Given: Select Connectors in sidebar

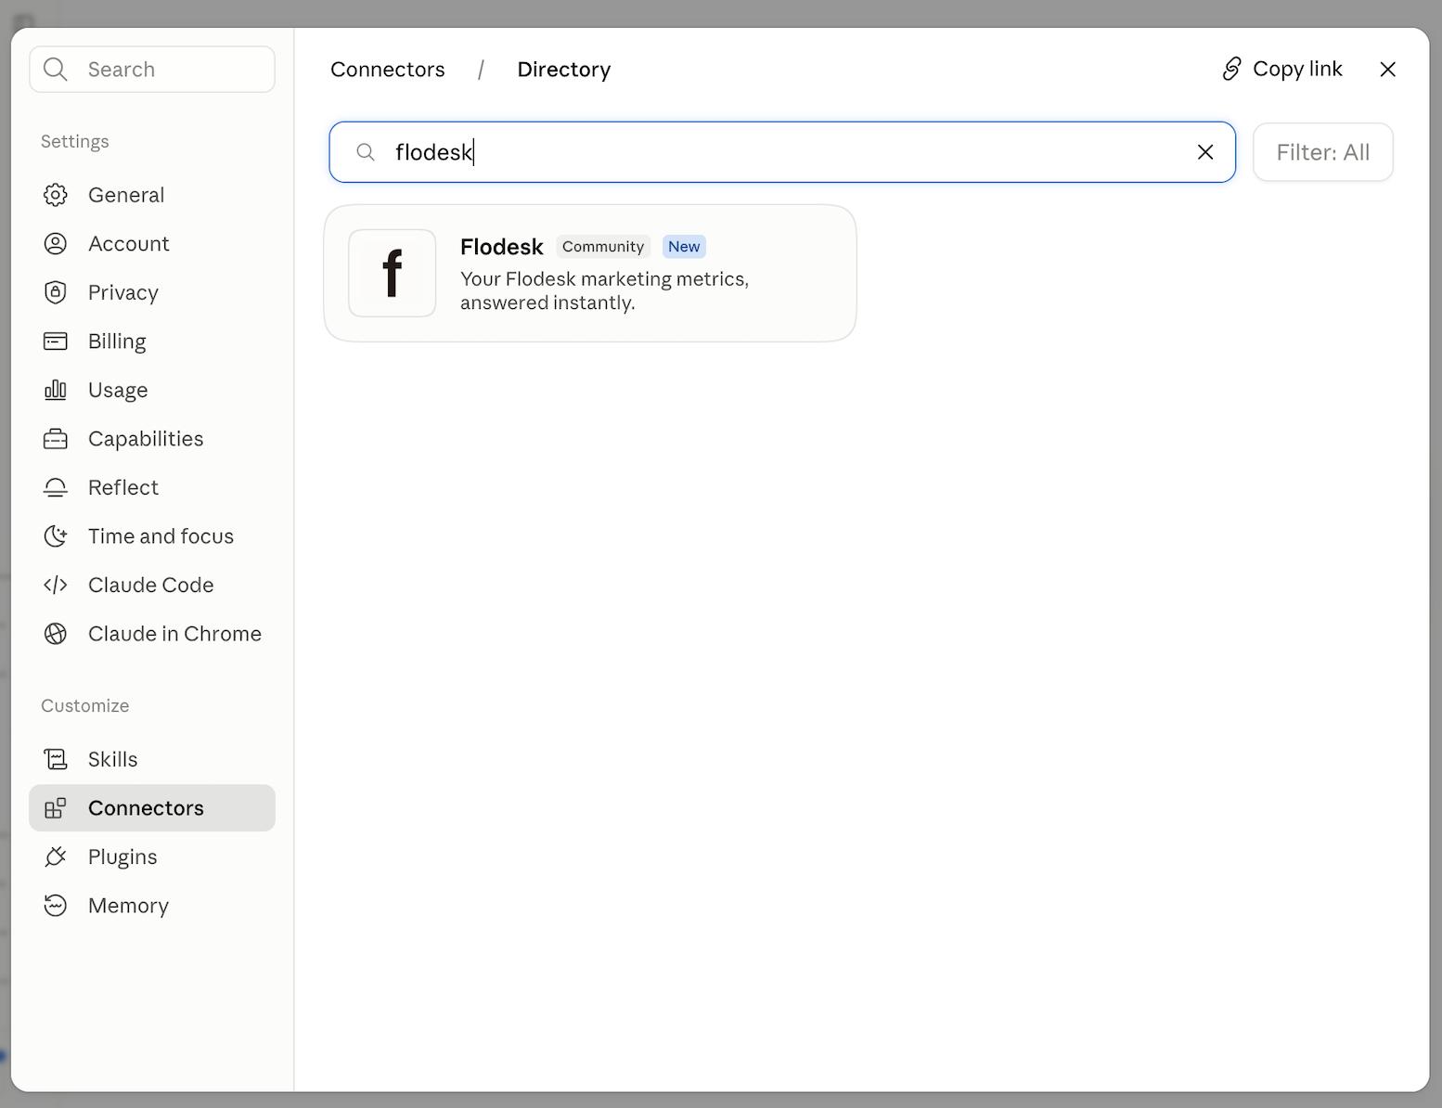Looking at the screenshot, I should click(x=152, y=808).
